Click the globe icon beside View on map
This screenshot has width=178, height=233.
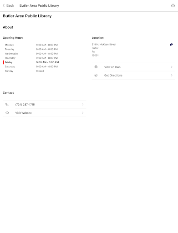96,67
